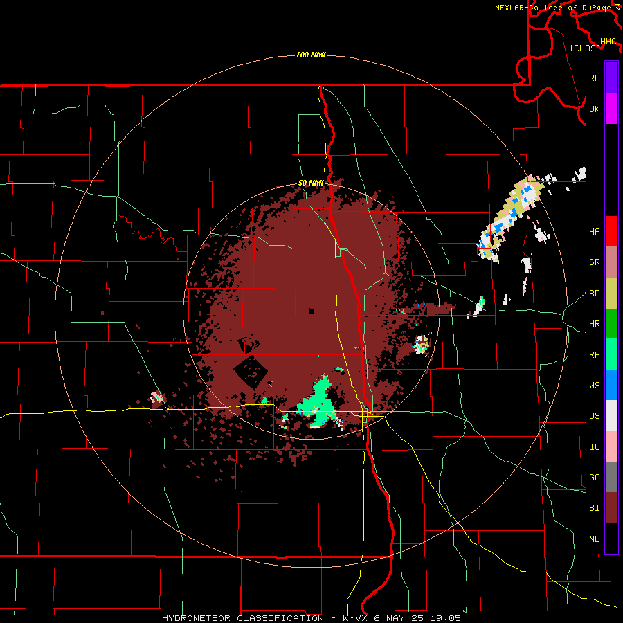
Task: Click the HA legend label
Action: pyautogui.click(x=594, y=232)
